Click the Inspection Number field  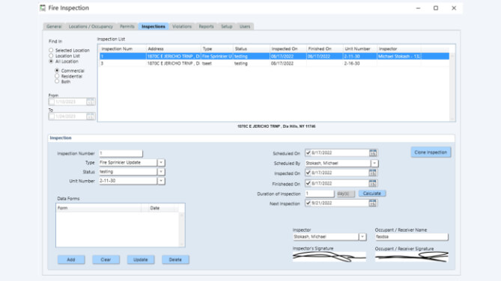(x=121, y=153)
